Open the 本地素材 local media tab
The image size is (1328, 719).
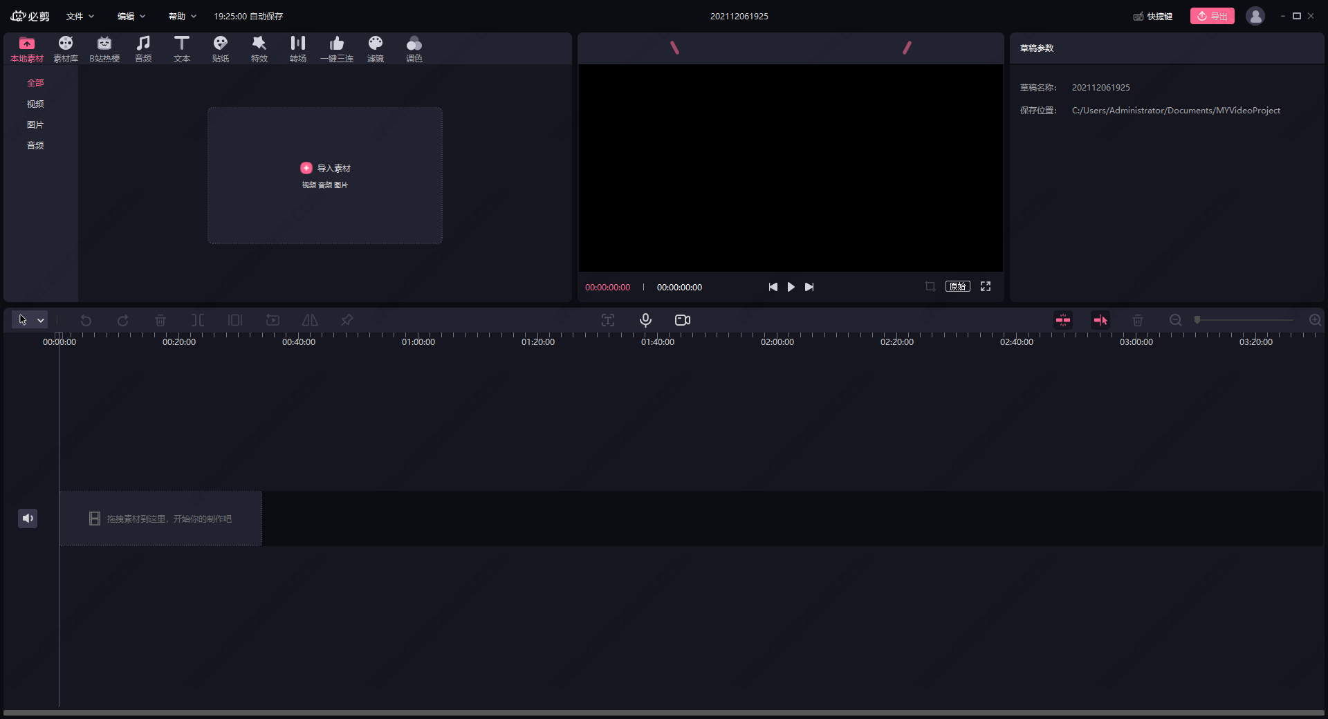pos(27,49)
